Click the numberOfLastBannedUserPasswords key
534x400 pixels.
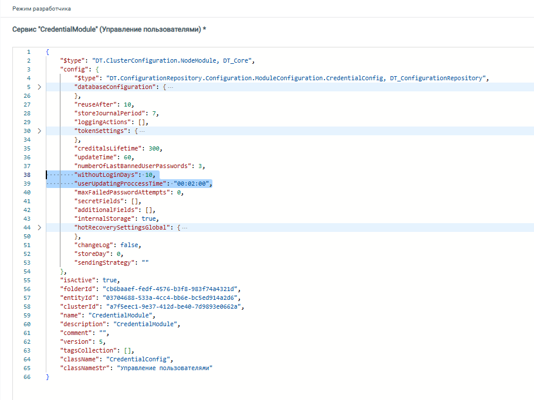(x=133, y=166)
